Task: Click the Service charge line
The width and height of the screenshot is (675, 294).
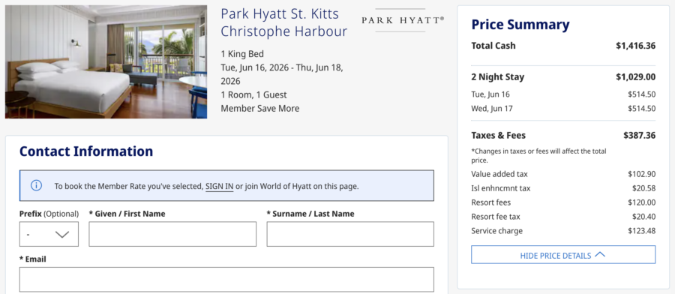Action: [x=563, y=231]
